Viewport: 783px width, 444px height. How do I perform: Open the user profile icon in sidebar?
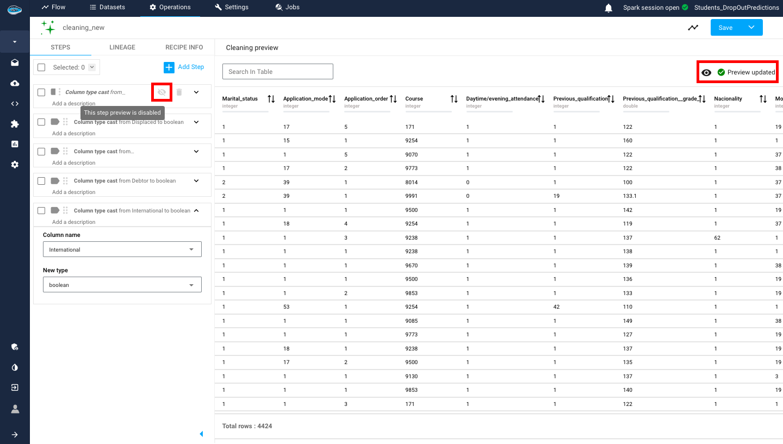click(x=15, y=408)
